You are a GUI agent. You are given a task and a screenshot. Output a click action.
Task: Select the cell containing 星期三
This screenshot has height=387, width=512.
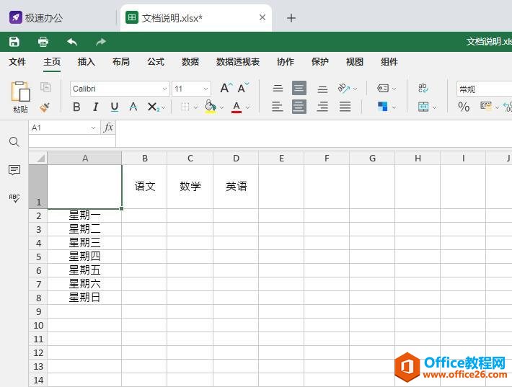(x=84, y=243)
